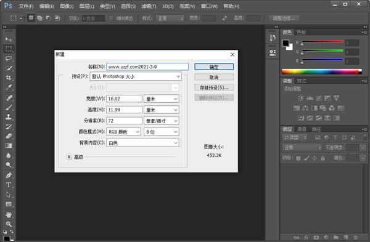Select the Eyedropper tool
This screenshot has width=370, height=242.
point(9,87)
